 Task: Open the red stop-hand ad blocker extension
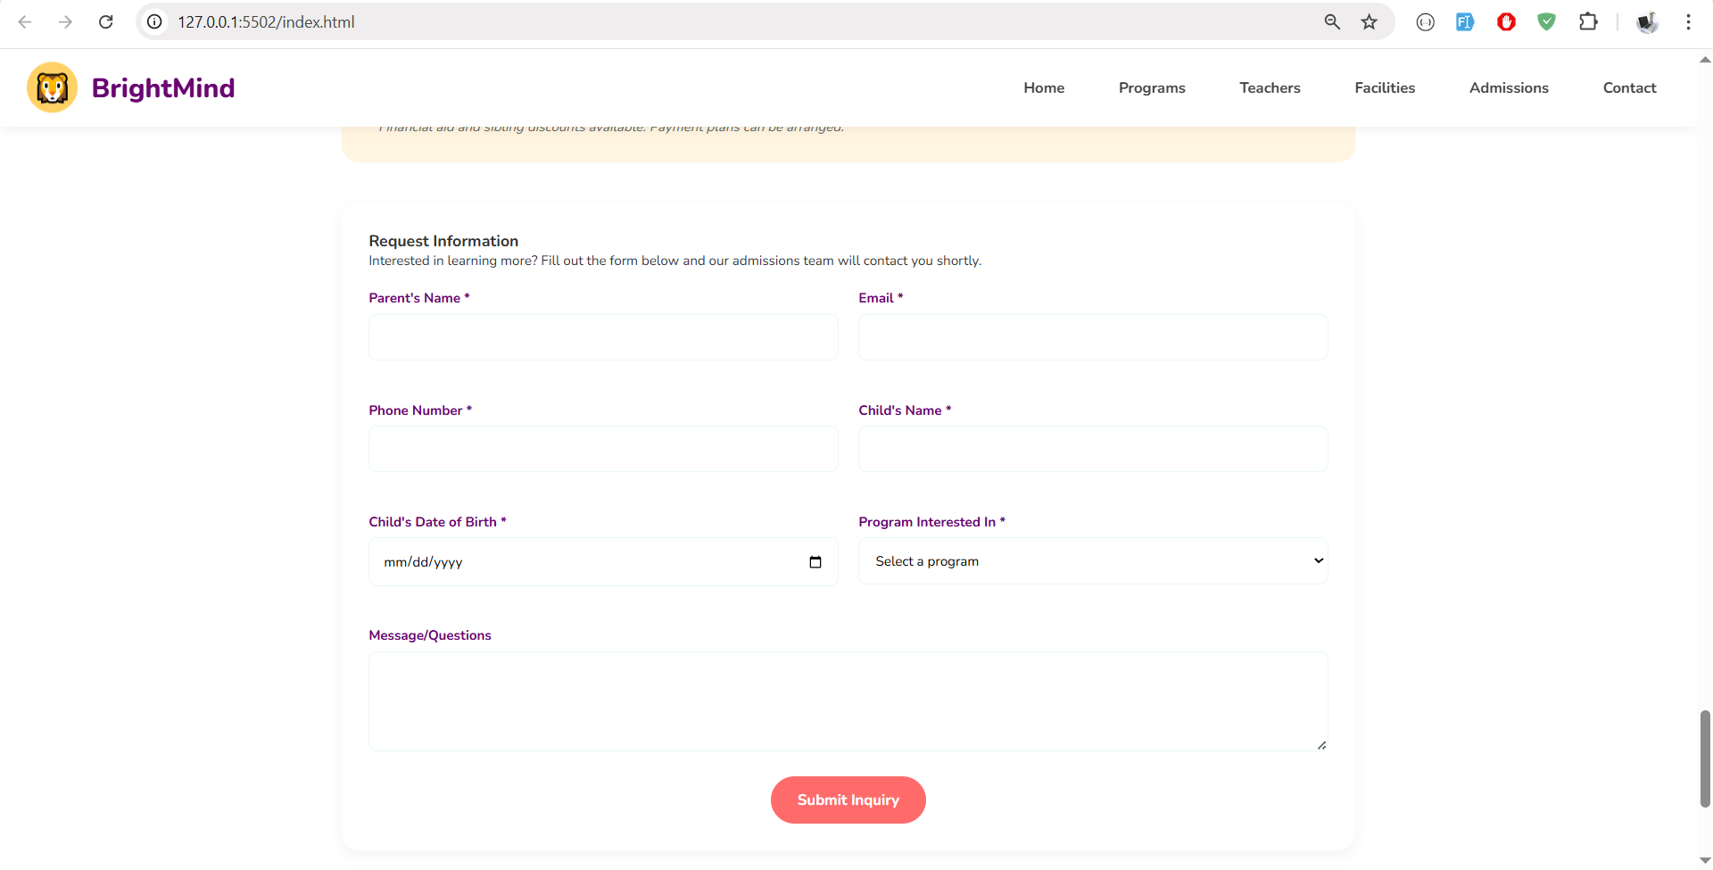tap(1506, 22)
